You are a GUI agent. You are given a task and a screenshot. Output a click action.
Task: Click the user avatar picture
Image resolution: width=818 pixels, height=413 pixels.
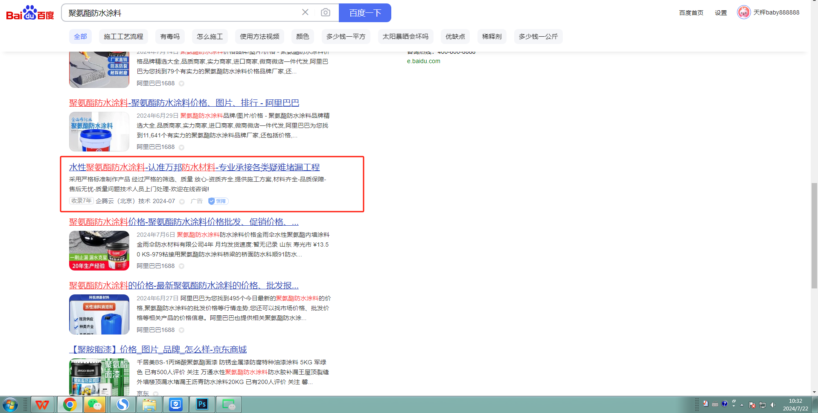(744, 12)
